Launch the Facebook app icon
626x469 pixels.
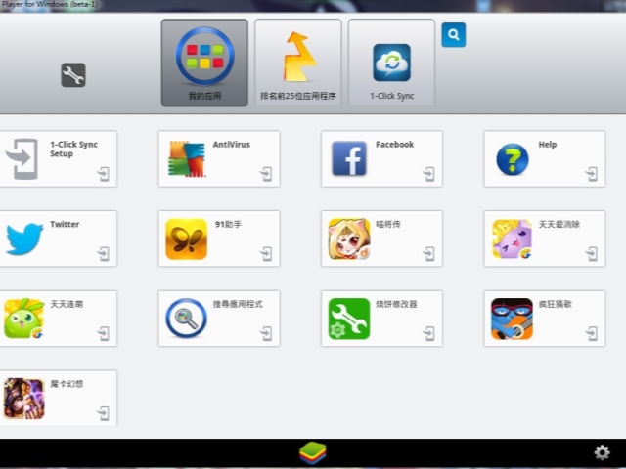(349, 158)
